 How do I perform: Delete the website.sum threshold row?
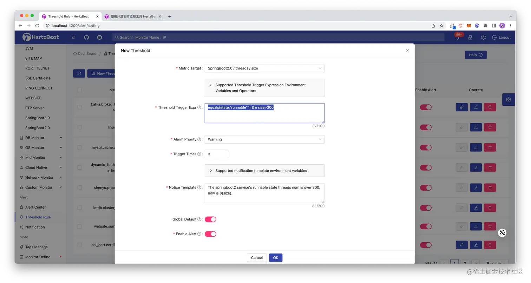[x=490, y=226]
